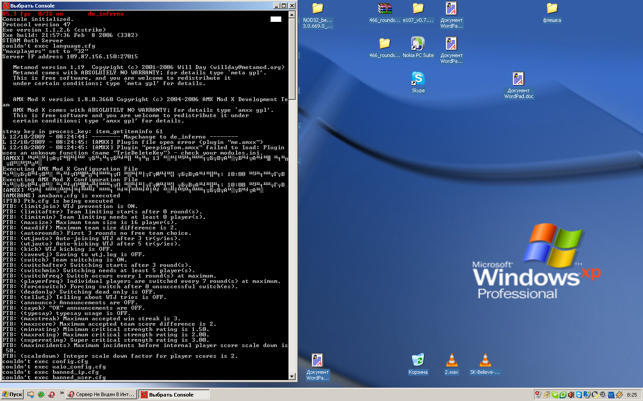The width and height of the screenshot is (643, 401).
Task: Click the console vertical scrollbar thumb
Action: (292, 59)
